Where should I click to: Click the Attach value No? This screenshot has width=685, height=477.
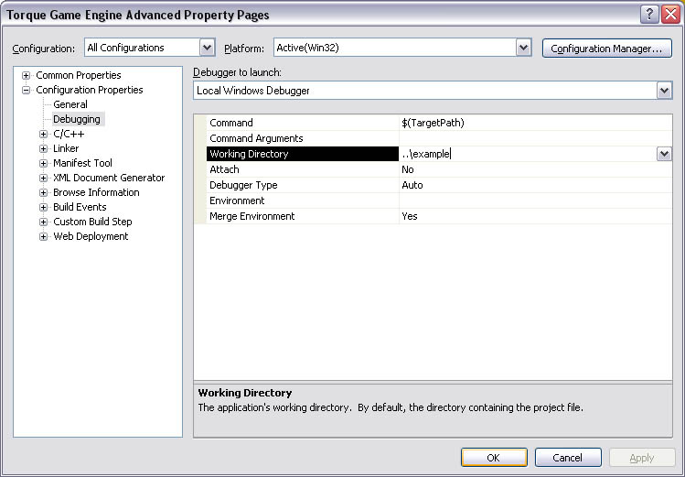(x=408, y=169)
